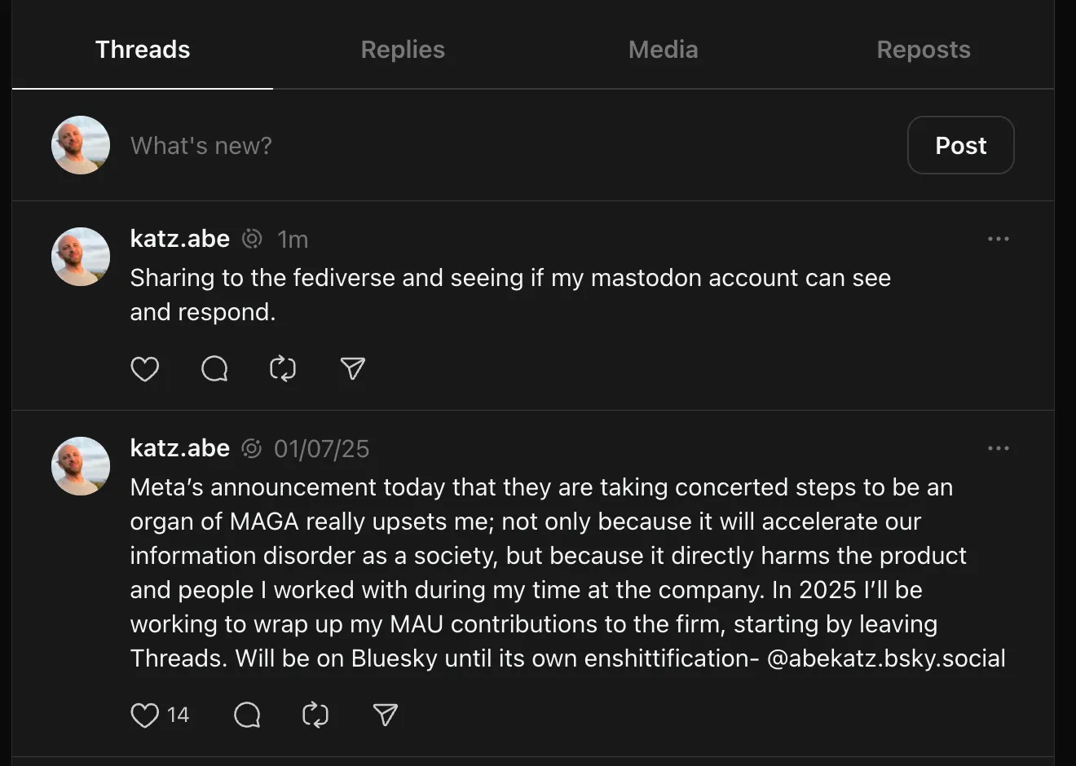Switch to the Replies tab
The height and width of the screenshot is (766, 1076).
(x=403, y=50)
